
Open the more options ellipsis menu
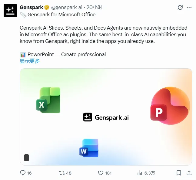[x=190, y=7]
